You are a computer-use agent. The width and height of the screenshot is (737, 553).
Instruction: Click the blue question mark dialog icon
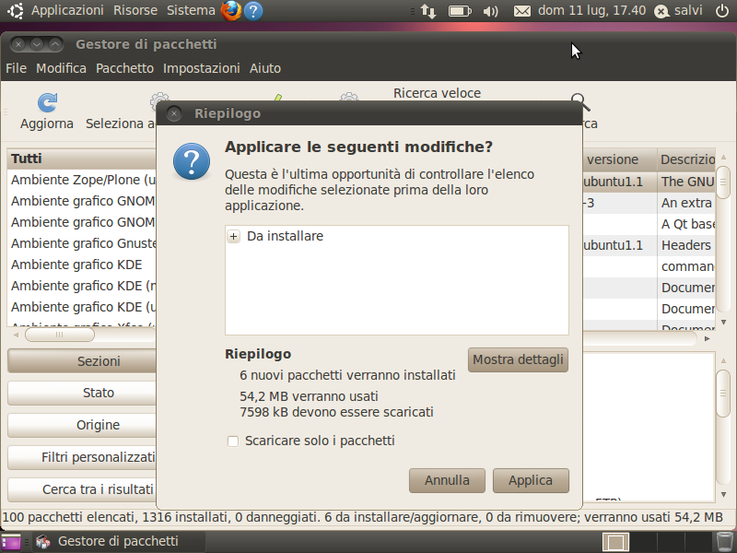[192, 162]
